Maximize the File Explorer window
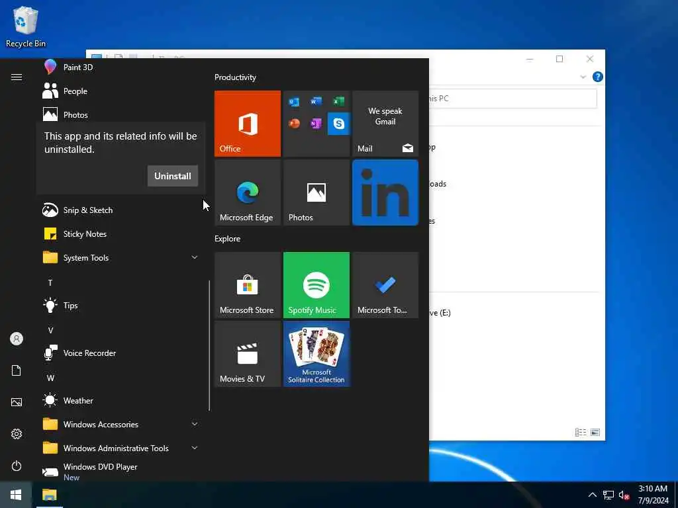This screenshot has width=678, height=508. (x=559, y=59)
